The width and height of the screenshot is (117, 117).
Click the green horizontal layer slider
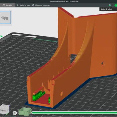pos(74,113)
